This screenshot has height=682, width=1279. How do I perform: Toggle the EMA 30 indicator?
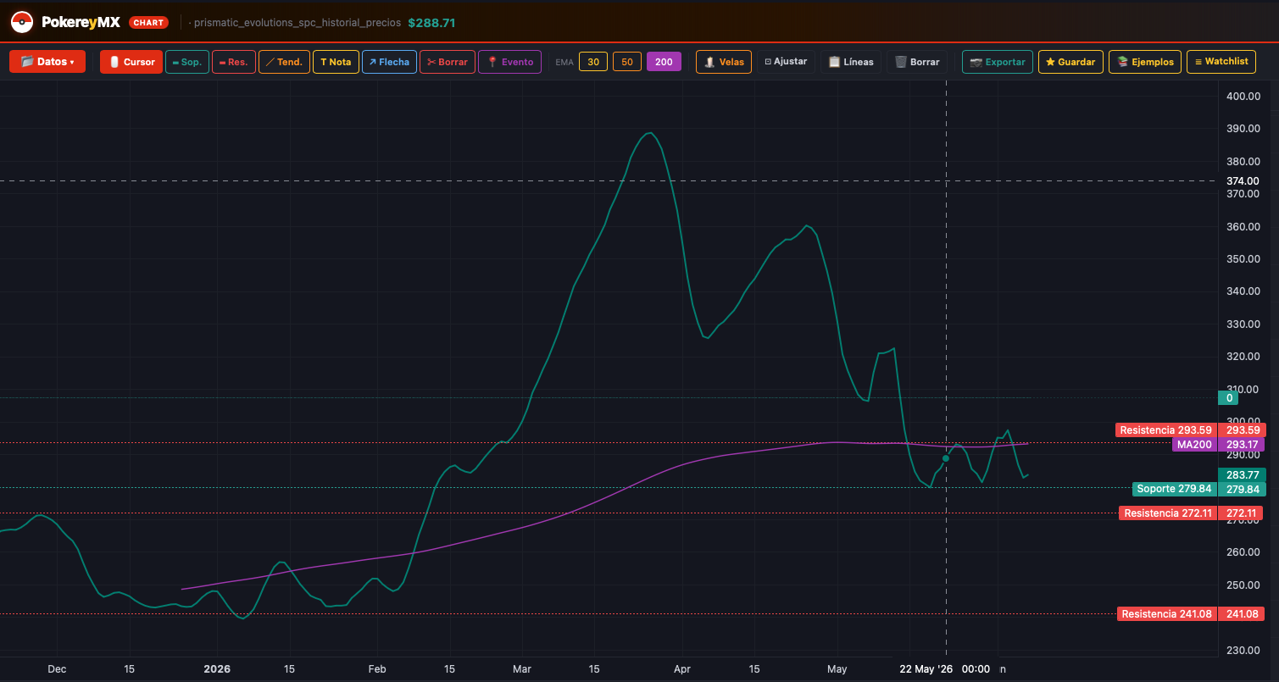(x=593, y=62)
